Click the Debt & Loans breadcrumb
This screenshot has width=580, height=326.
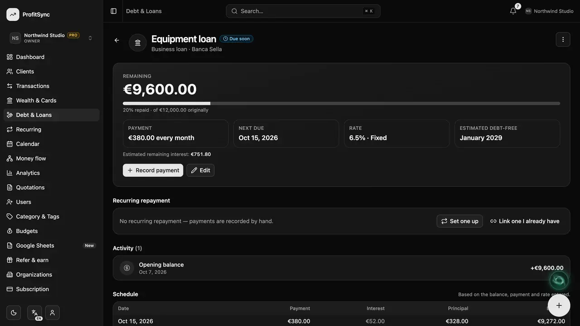pos(144,11)
